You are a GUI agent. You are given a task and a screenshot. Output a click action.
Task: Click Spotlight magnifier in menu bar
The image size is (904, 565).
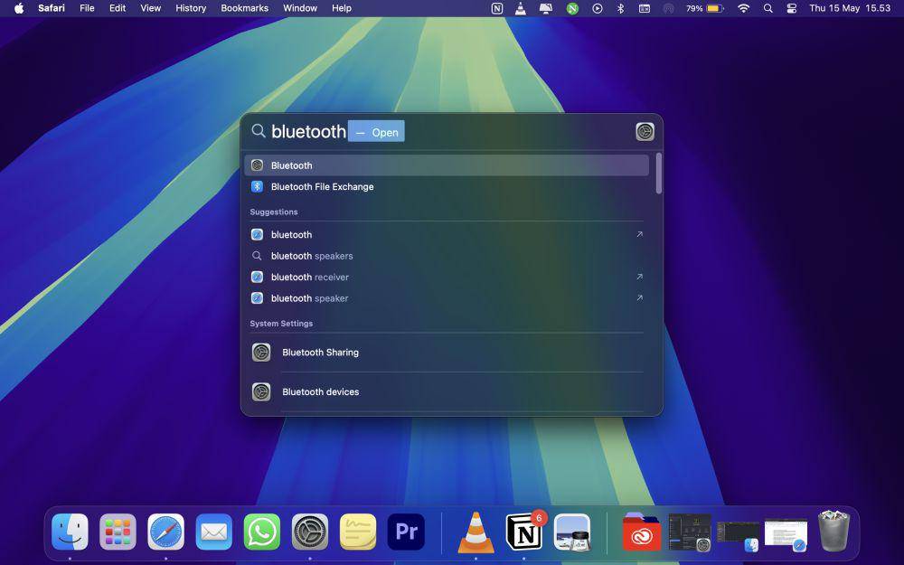(x=767, y=9)
